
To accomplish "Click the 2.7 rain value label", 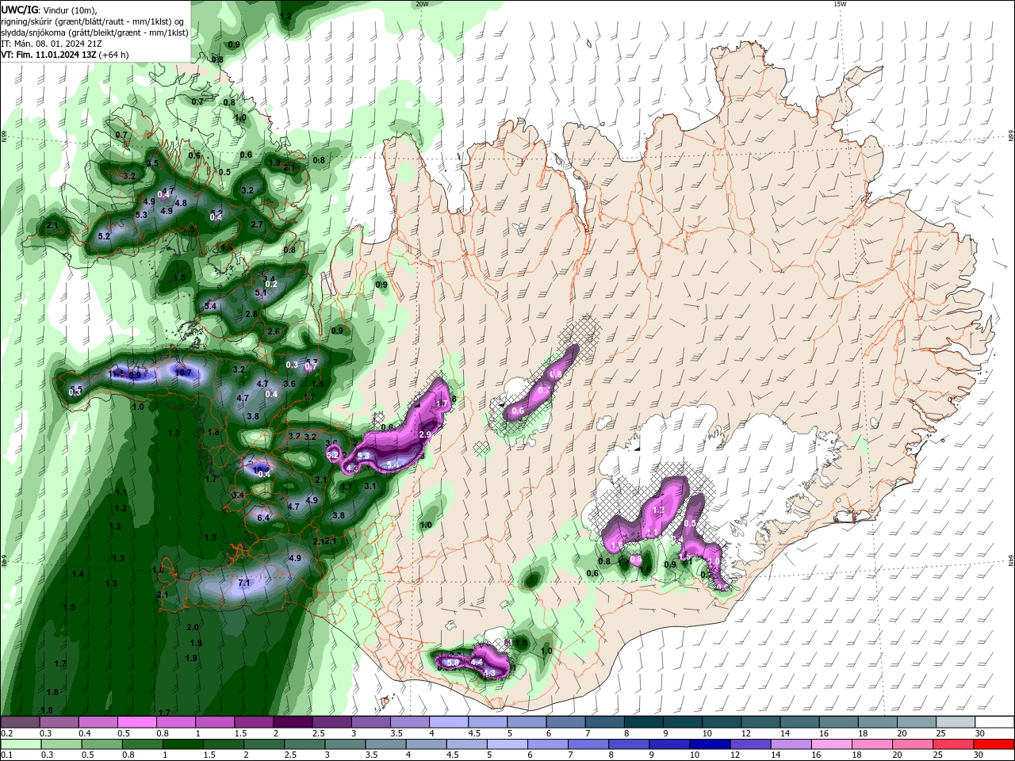I will pyautogui.click(x=257, y=224).
